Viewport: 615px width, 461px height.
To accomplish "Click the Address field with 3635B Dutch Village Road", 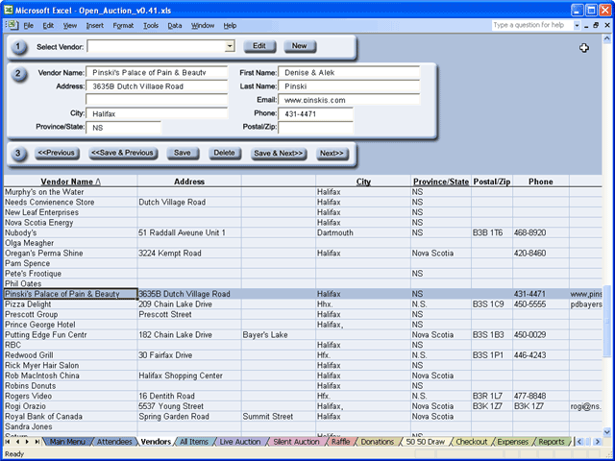I will click(x=157, y=86).
